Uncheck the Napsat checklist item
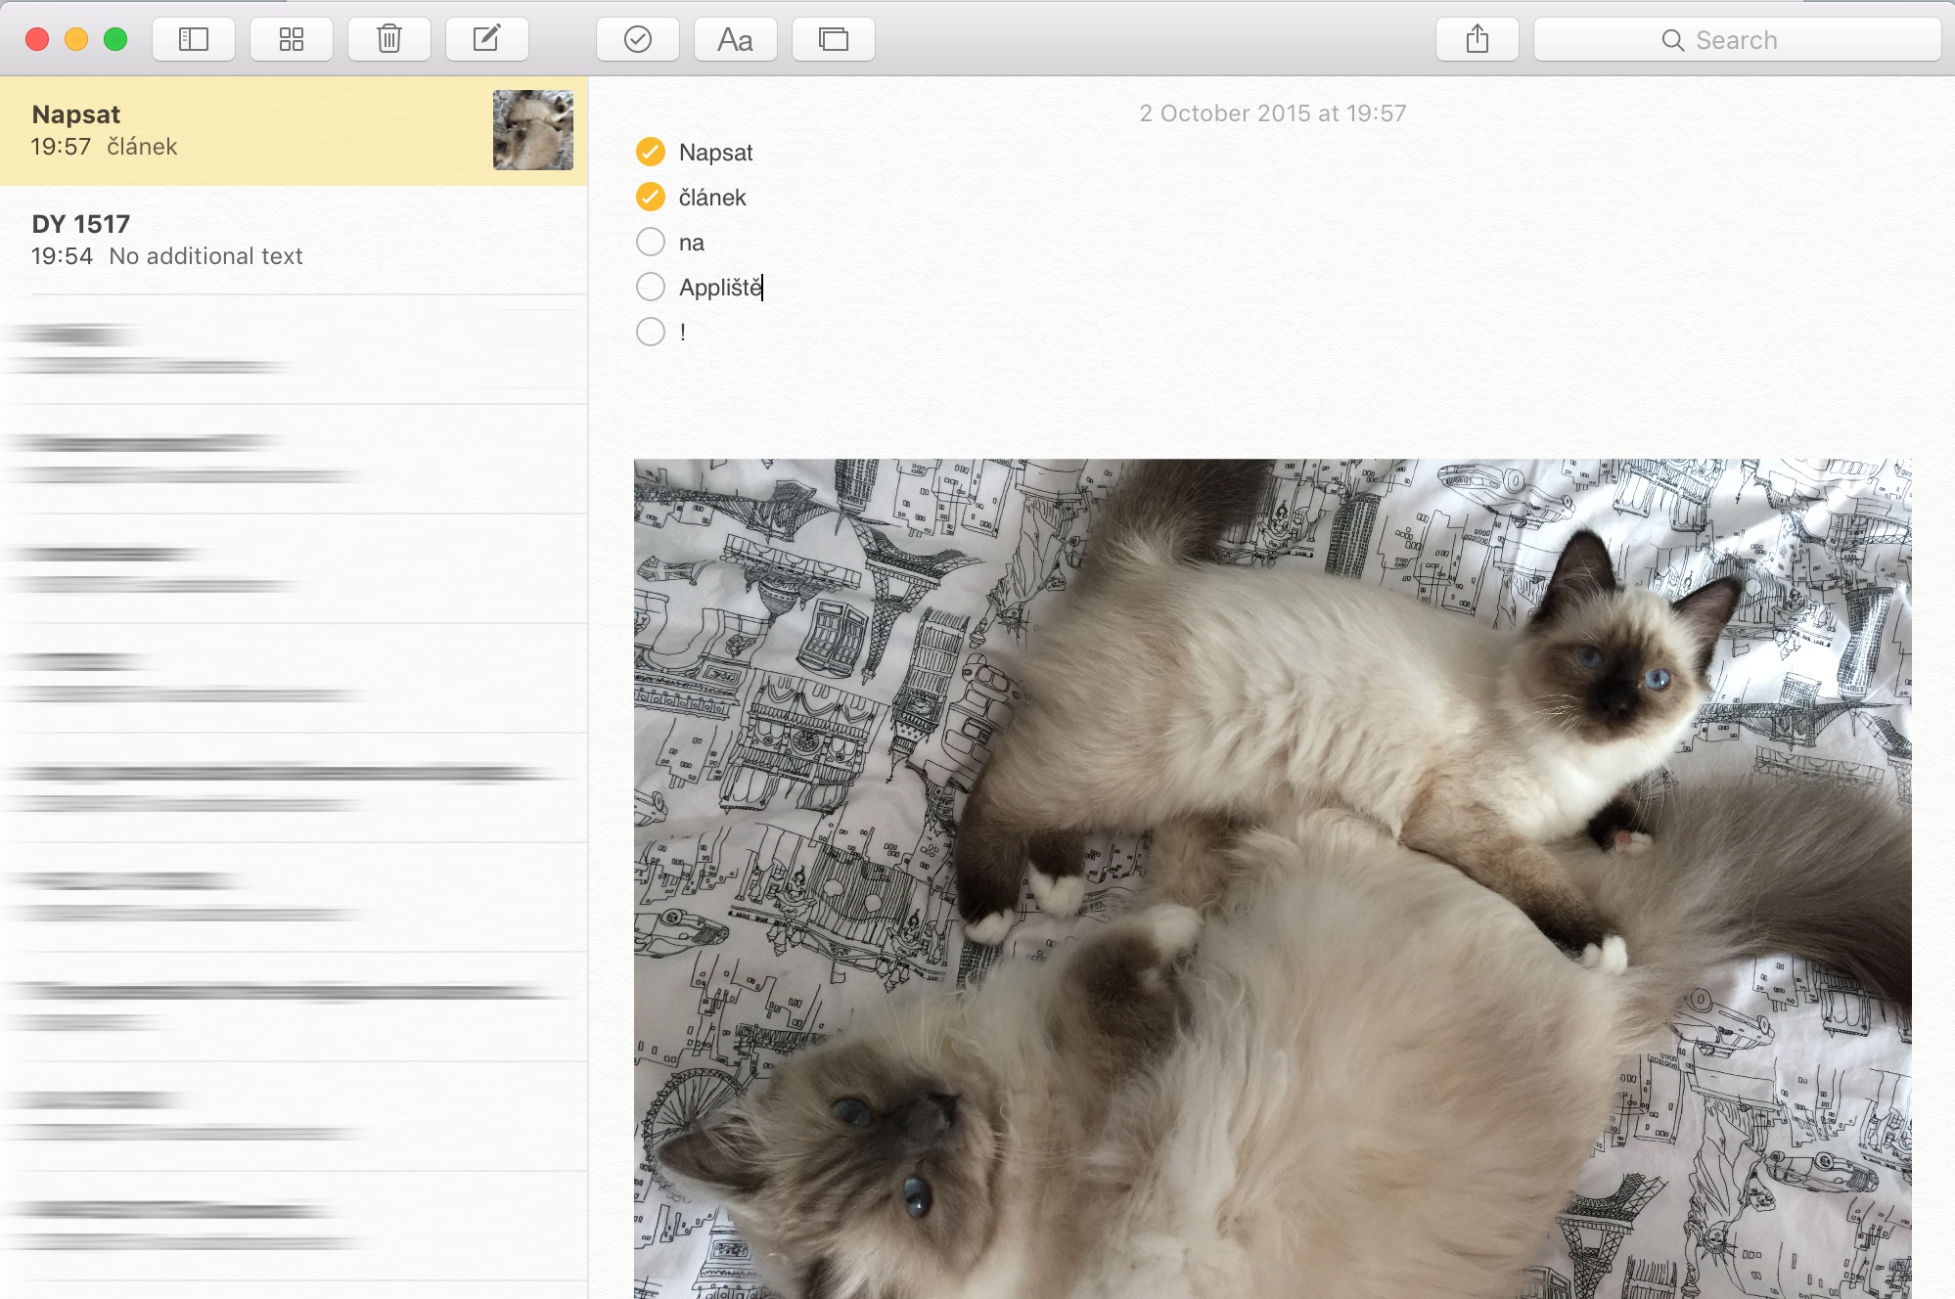The height and width of the screenshot is (1299, 1955). tap(651, 152)
